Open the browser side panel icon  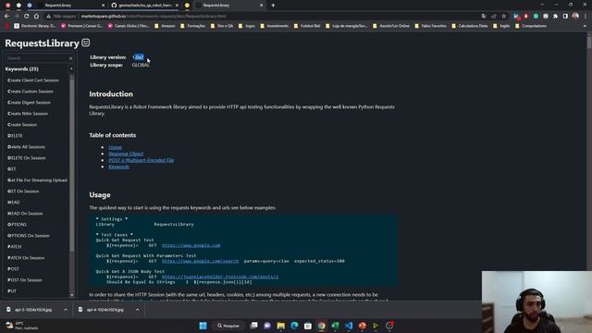click(x=565, y=17)
